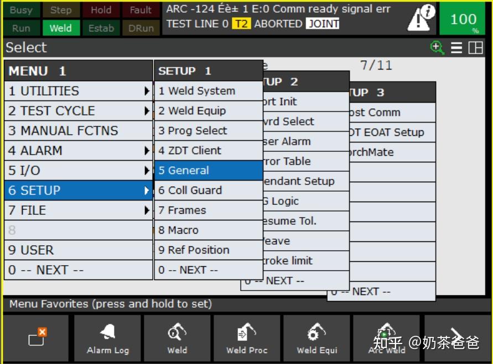Click the DRun status indicator
Viewport: 493px width, 364px height.
141,28
